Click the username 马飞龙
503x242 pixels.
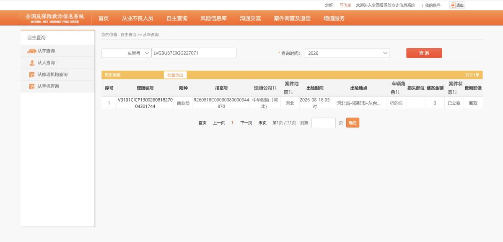coord(345,5)
